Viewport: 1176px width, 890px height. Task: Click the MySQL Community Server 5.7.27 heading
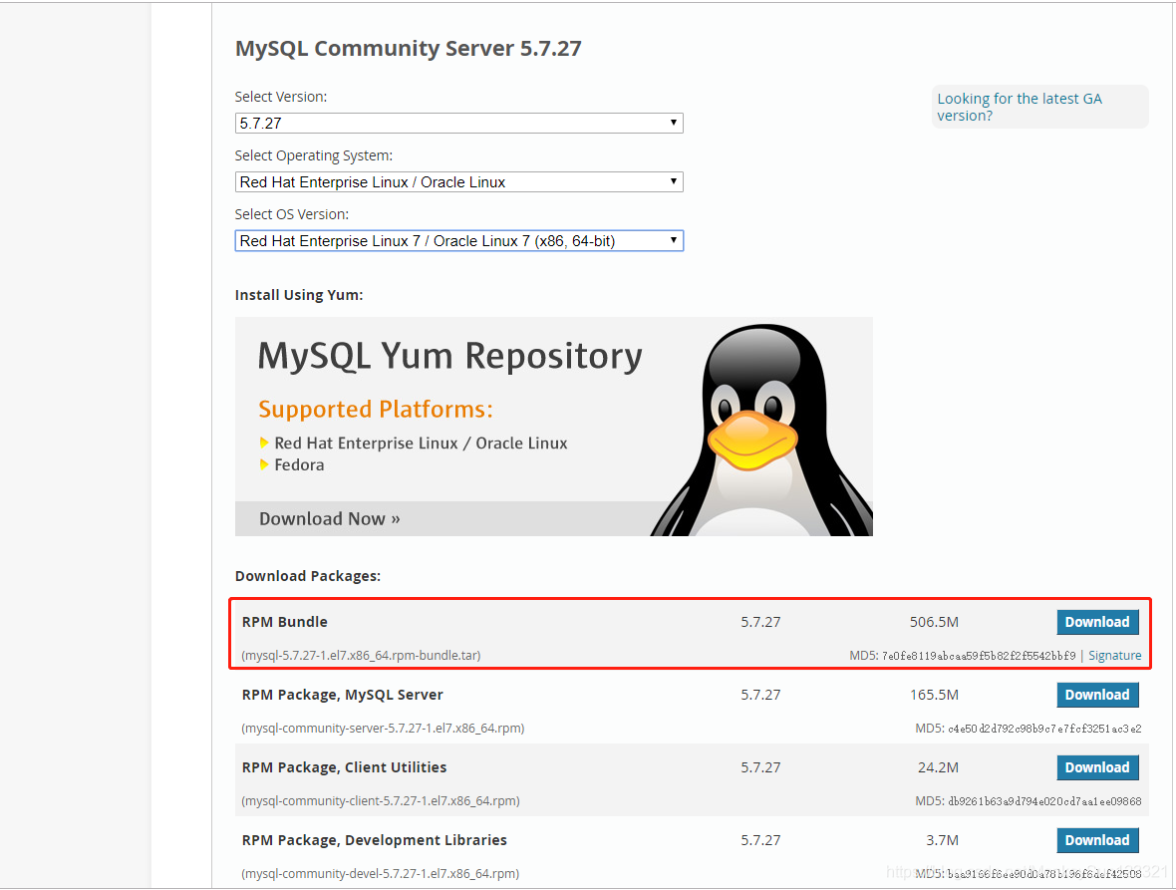(x=408, y=48)
